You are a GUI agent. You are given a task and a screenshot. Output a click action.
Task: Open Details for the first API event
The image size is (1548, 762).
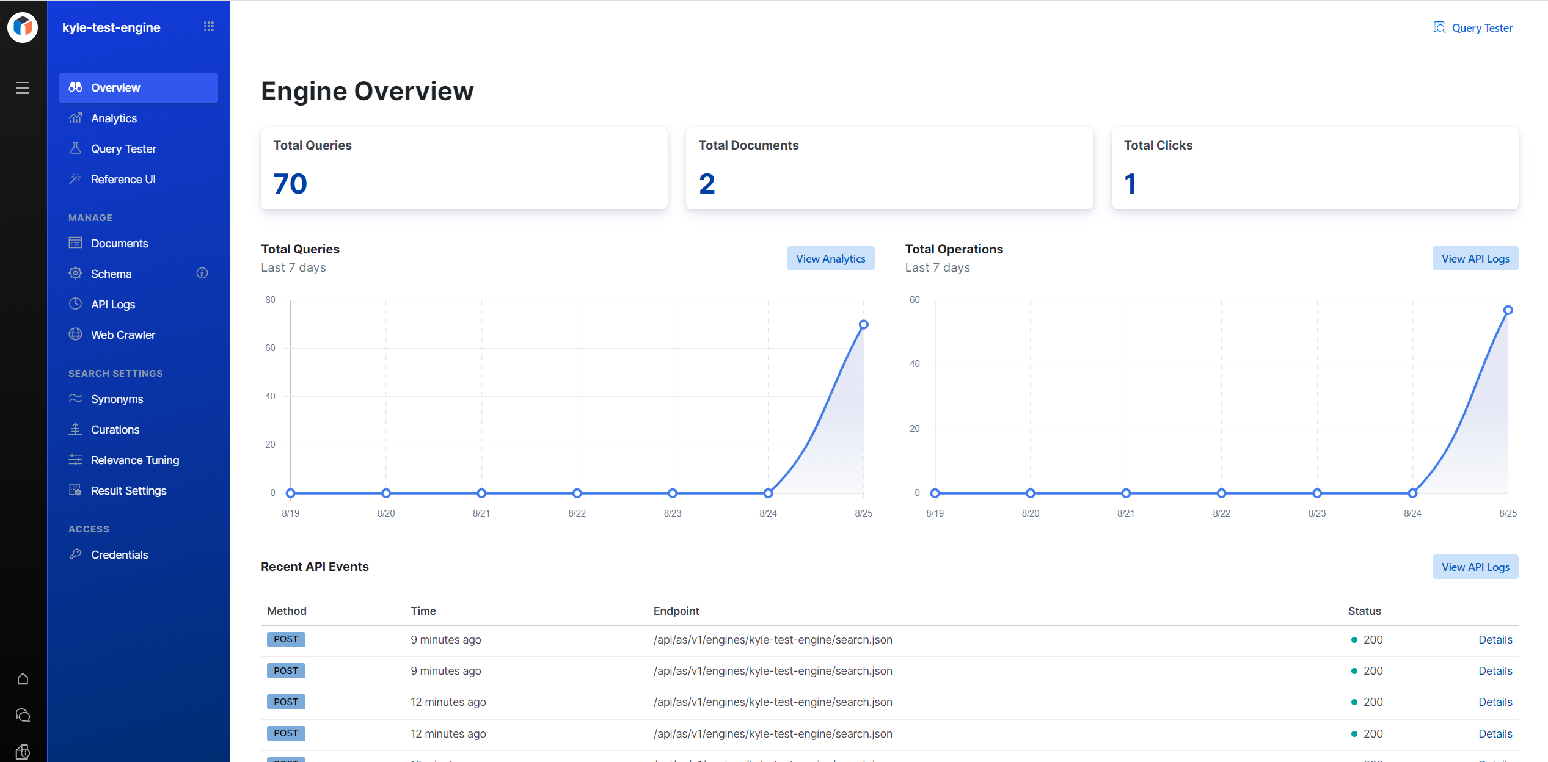(1495, 639)
